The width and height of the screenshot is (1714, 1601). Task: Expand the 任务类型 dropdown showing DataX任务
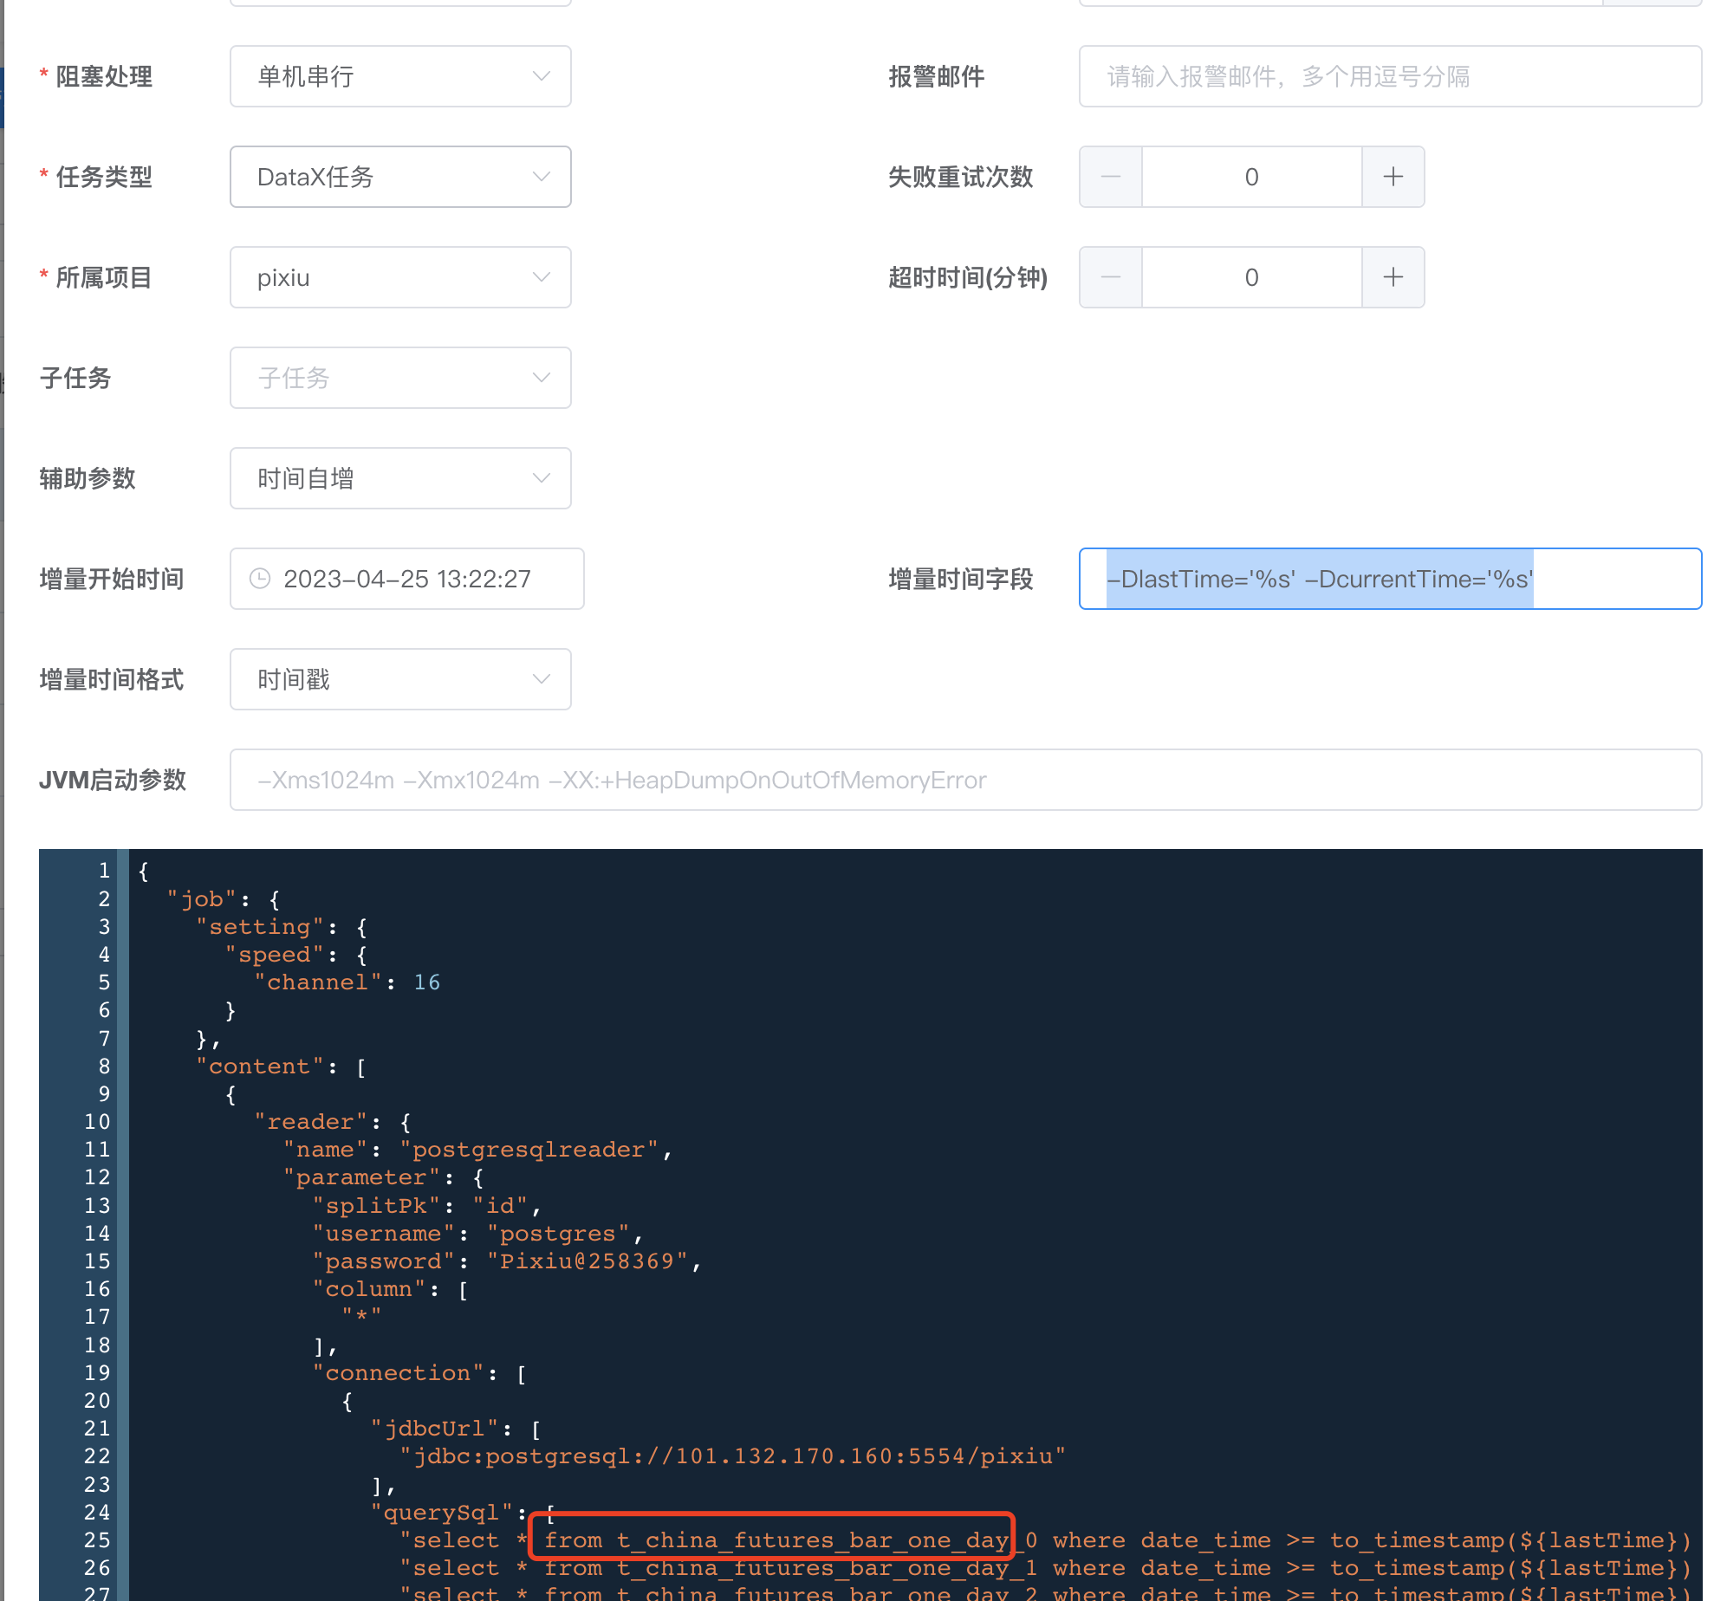(x=399, y=177)
